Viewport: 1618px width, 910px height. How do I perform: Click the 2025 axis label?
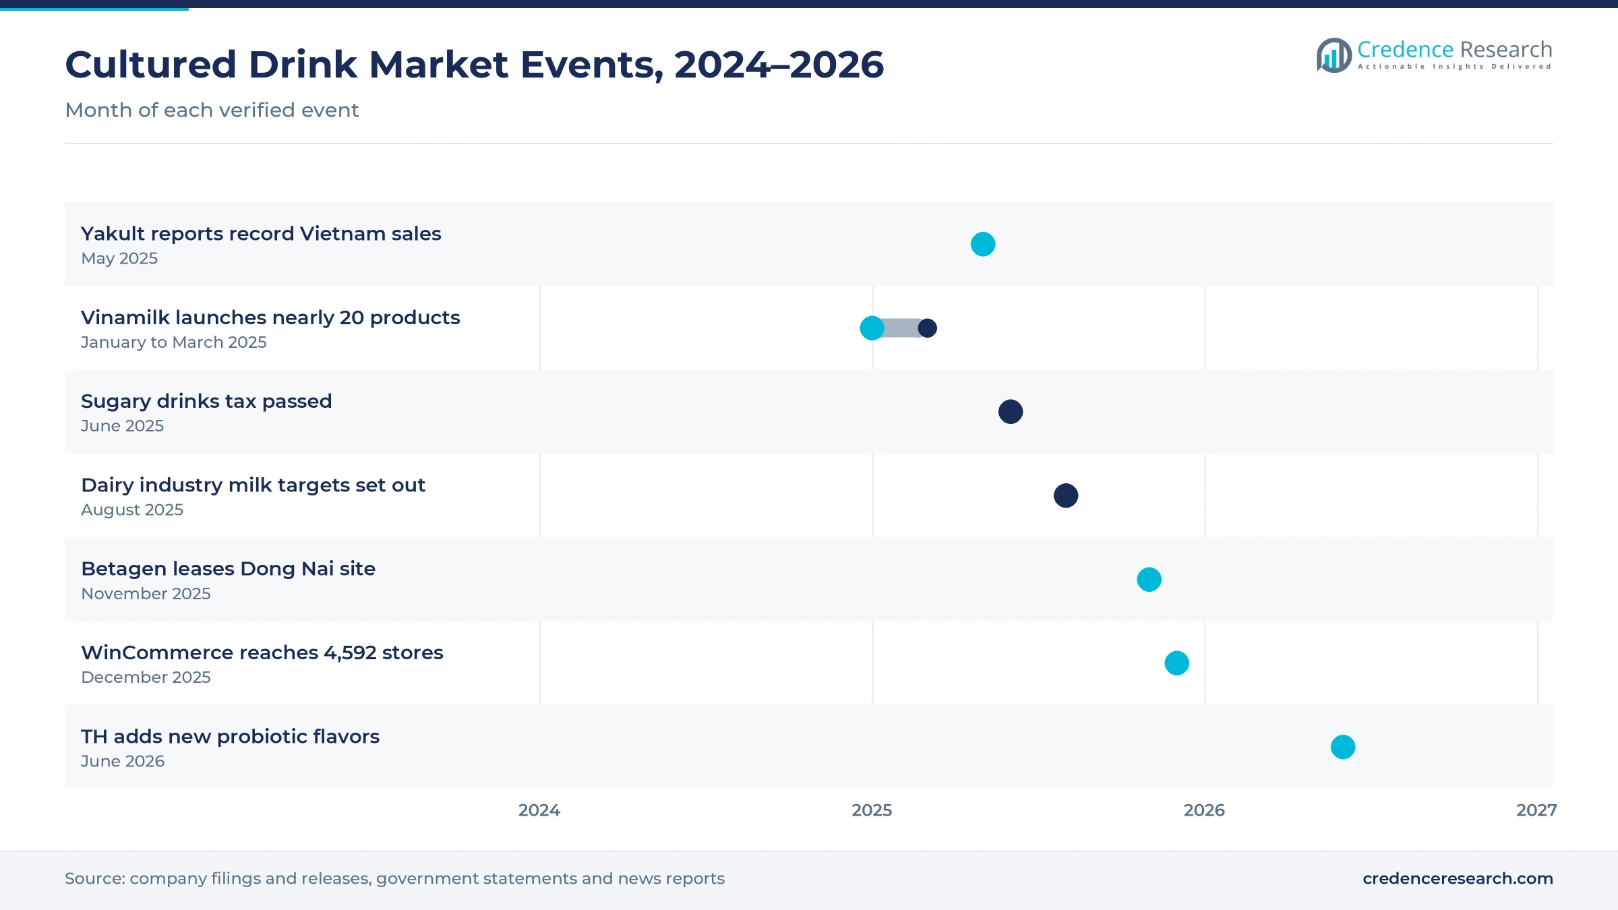(872, 810)
